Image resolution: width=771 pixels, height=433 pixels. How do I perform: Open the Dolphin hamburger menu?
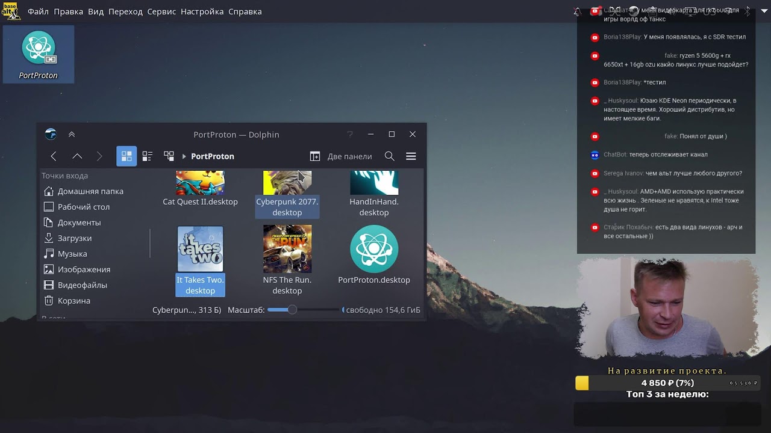[411, 156]
